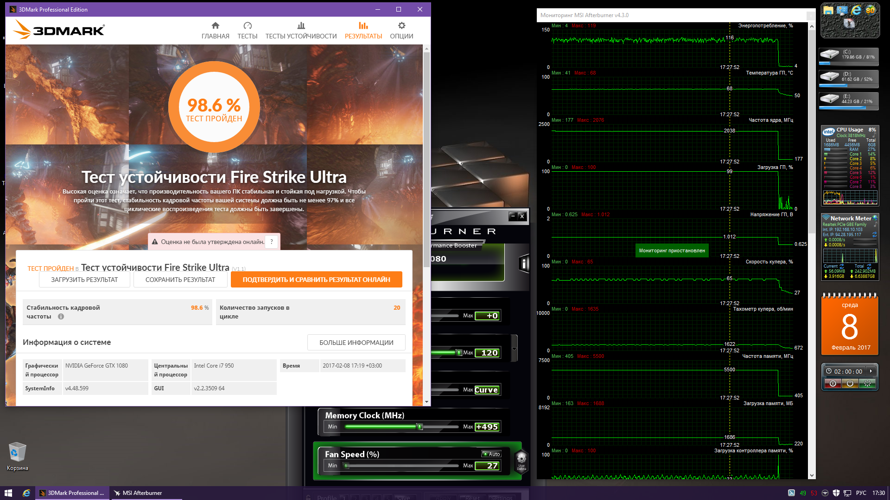Switch to MSI Afterburner in taskbar
Screen dimensions: 890x500
141,493
